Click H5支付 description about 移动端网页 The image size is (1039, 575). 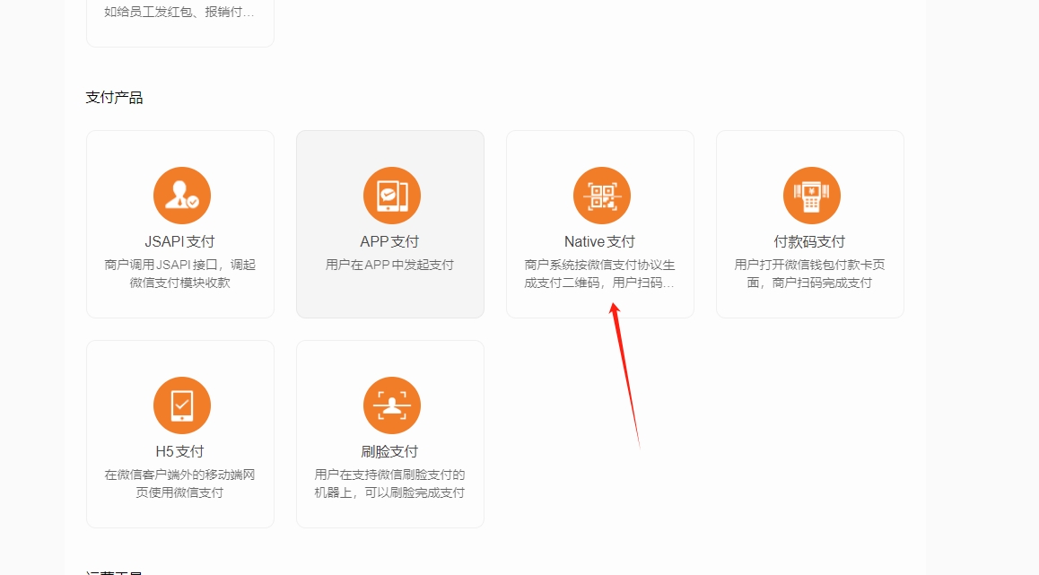[x=180, y=484]
